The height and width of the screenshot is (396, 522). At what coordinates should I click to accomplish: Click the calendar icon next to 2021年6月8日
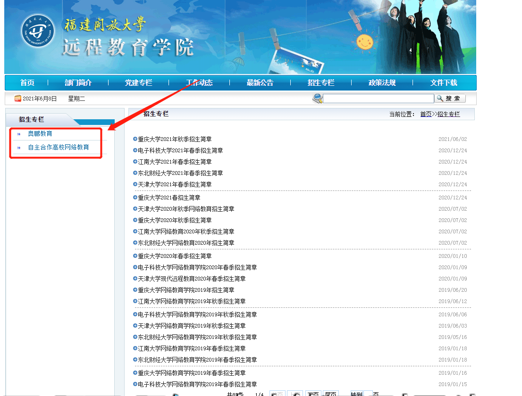point(17,99)
